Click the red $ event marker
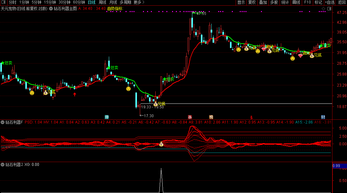The image size is (347, 193). coord(251,117)
